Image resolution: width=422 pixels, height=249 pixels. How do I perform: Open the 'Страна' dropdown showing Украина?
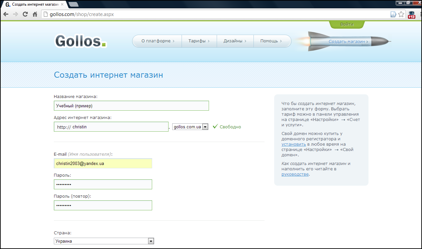[x=104, y=241]
